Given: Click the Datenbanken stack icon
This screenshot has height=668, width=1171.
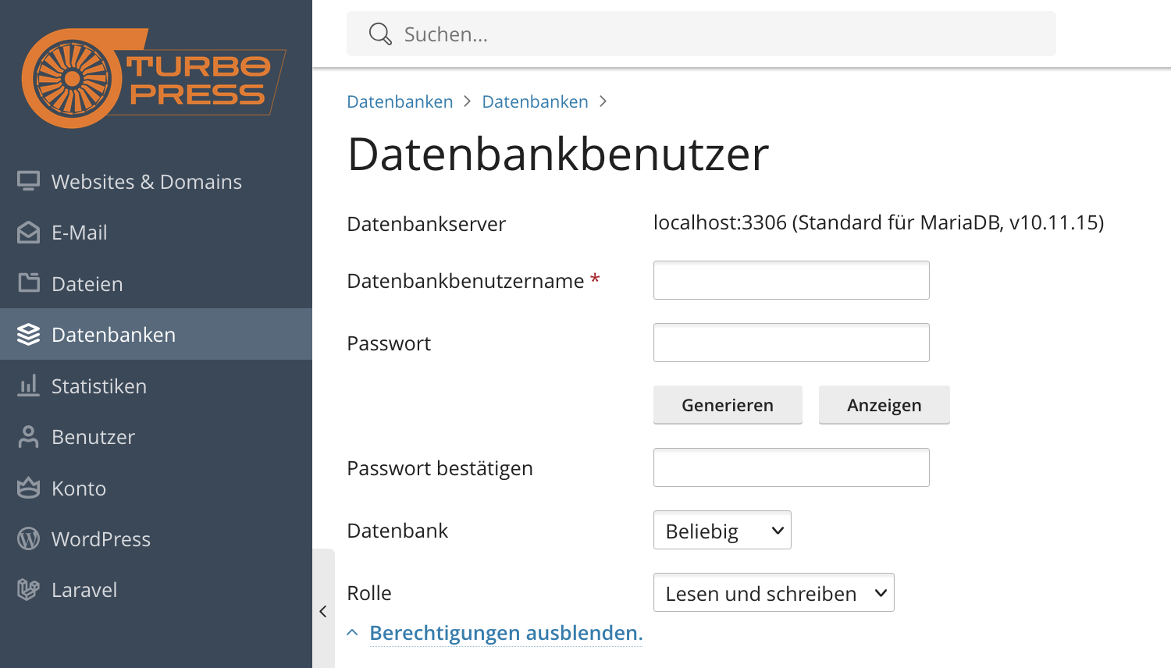Looking at the screenshot, I should (x=28, y=335).
